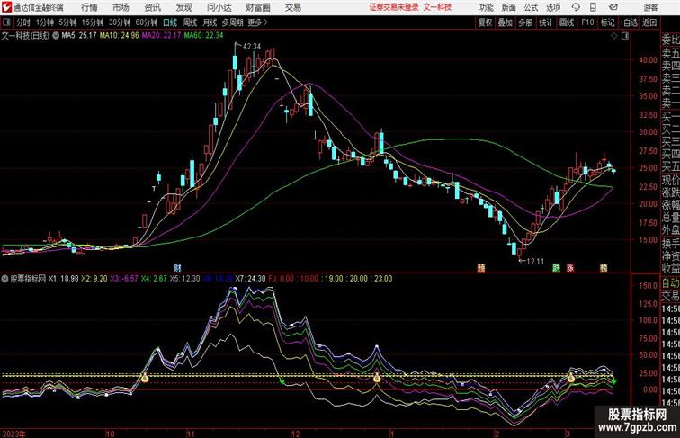The image size is (680, 438).
Task: Click the 12.11 low price label
Action: (534, 262)
